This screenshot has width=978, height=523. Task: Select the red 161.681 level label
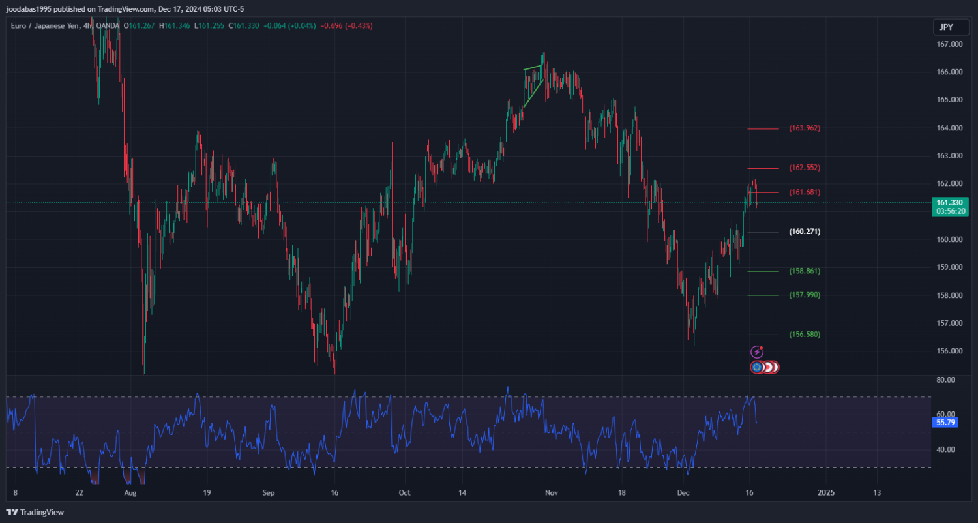coord(805,192)
